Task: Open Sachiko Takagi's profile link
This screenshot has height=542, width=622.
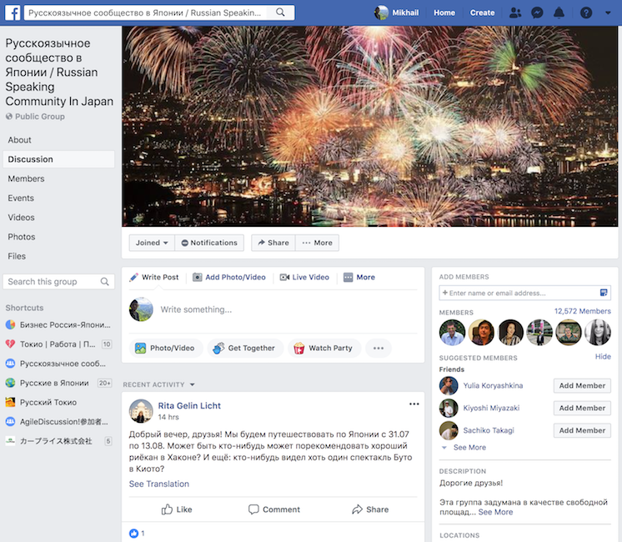Action: click(x=489, y=430)
